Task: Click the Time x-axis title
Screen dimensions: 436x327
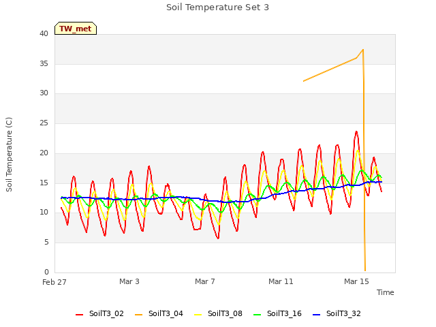Action: pos(386,292)
